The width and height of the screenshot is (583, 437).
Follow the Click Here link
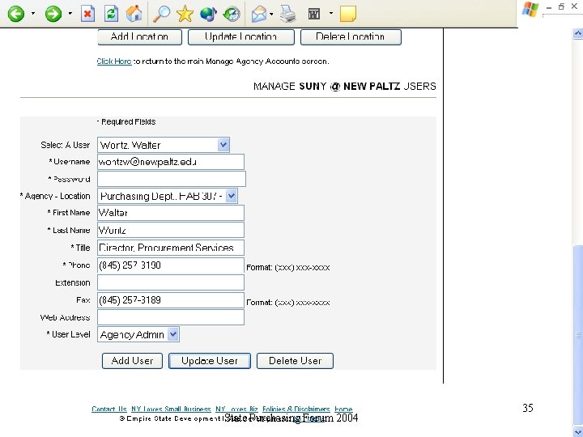114,62
